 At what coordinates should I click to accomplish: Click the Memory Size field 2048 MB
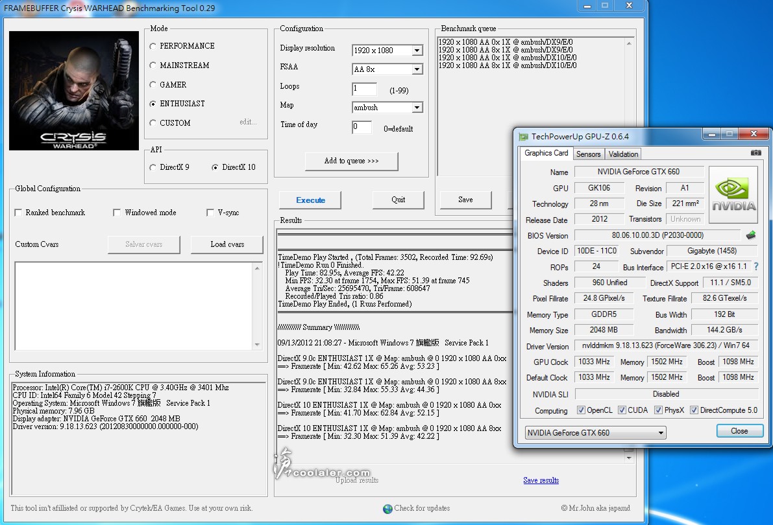click(x=604, y=330)
